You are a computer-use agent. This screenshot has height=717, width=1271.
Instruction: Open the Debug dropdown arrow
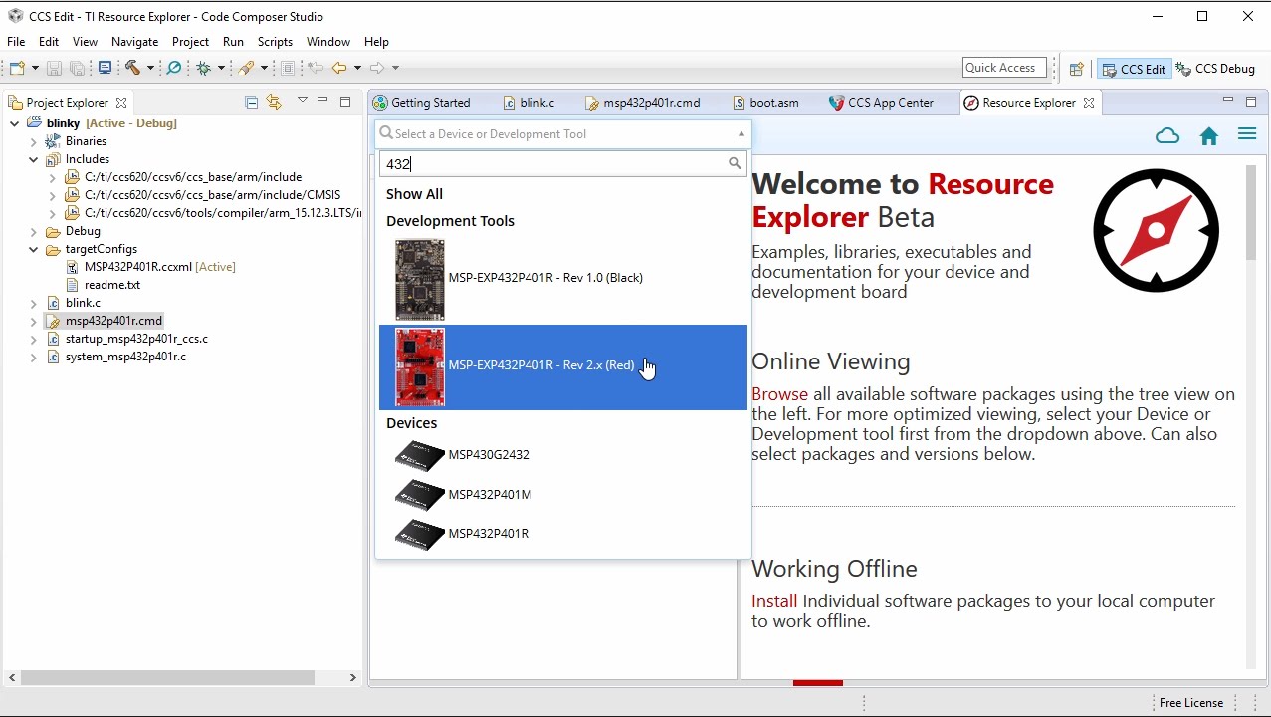point(221,68)
